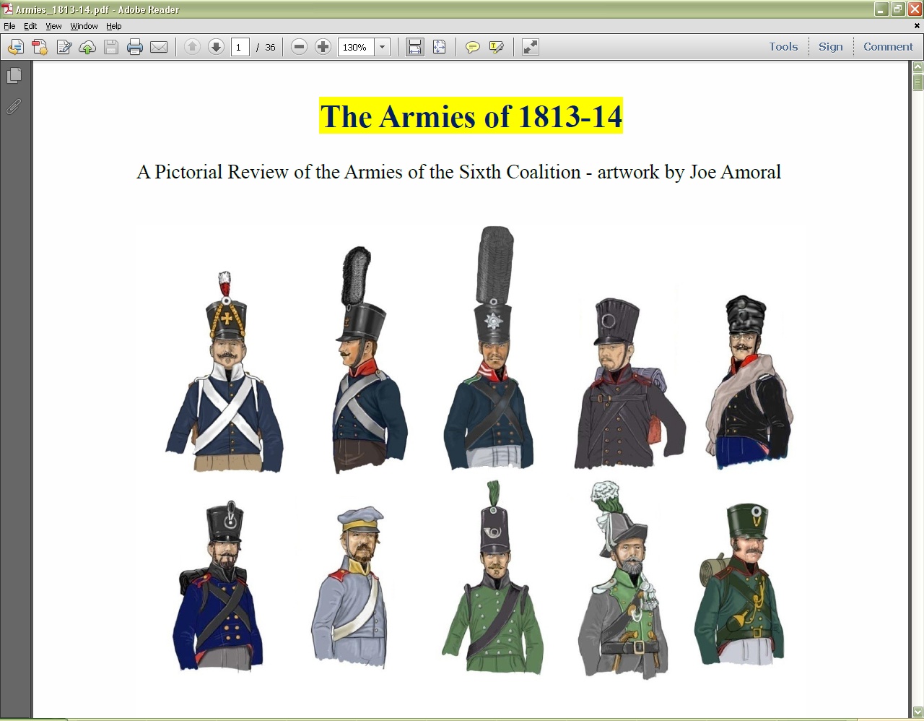The height and width of the screenshot is (721, 924).
Task: Save the file with floppy disk icon
Action: [x=110, y=47]
